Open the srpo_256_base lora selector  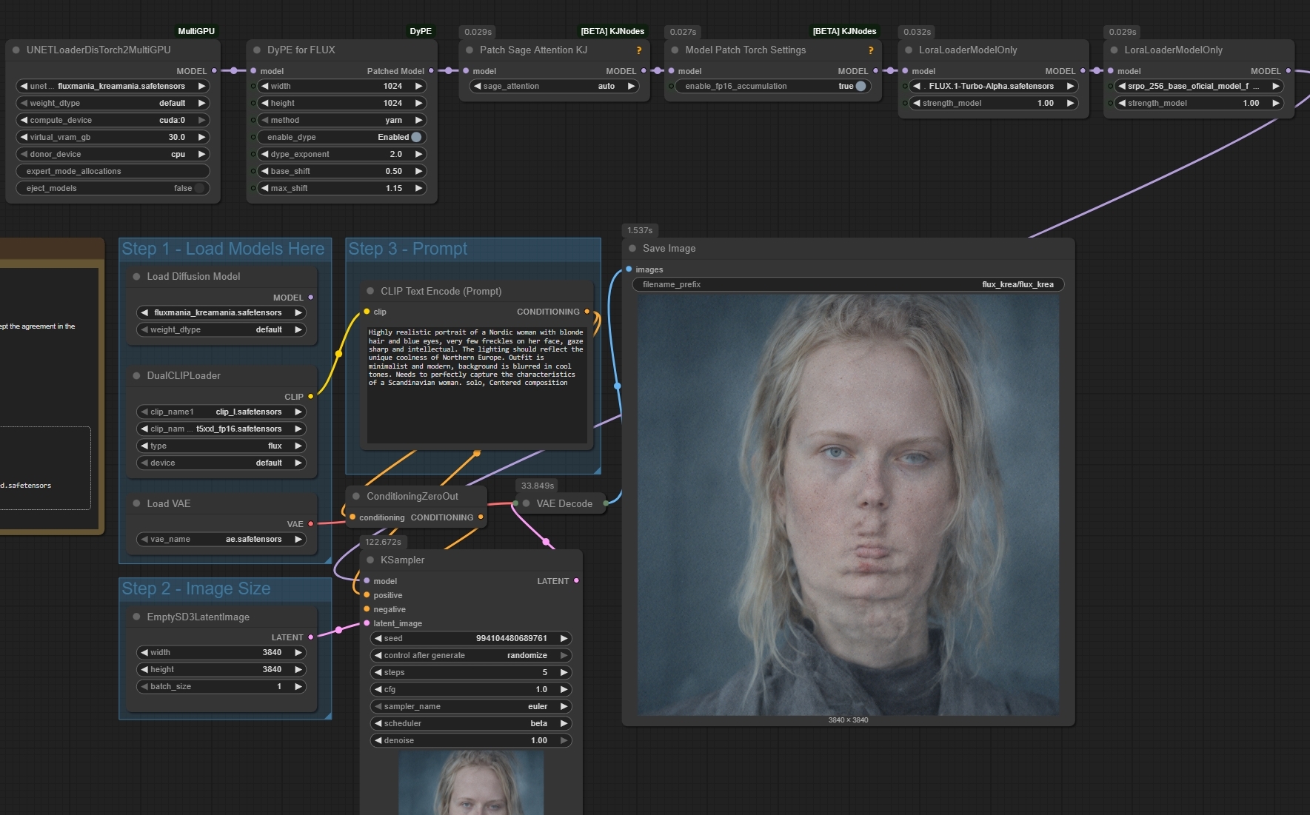point(1199,87)
